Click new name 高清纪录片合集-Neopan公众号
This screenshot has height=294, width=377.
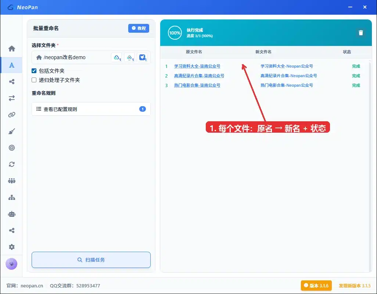[x=289, y=76]
